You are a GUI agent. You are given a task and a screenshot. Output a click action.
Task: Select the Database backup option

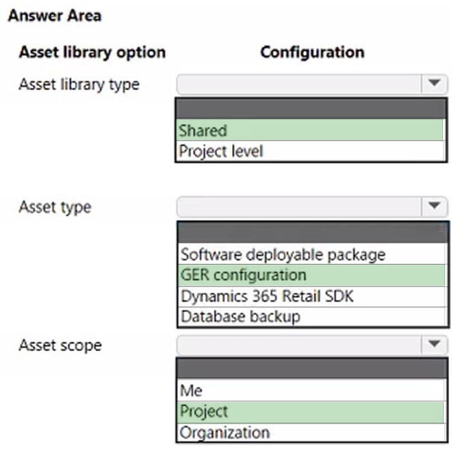click(312, 316)
